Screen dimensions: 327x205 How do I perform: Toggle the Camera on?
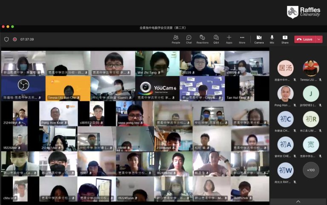[259, 39]
